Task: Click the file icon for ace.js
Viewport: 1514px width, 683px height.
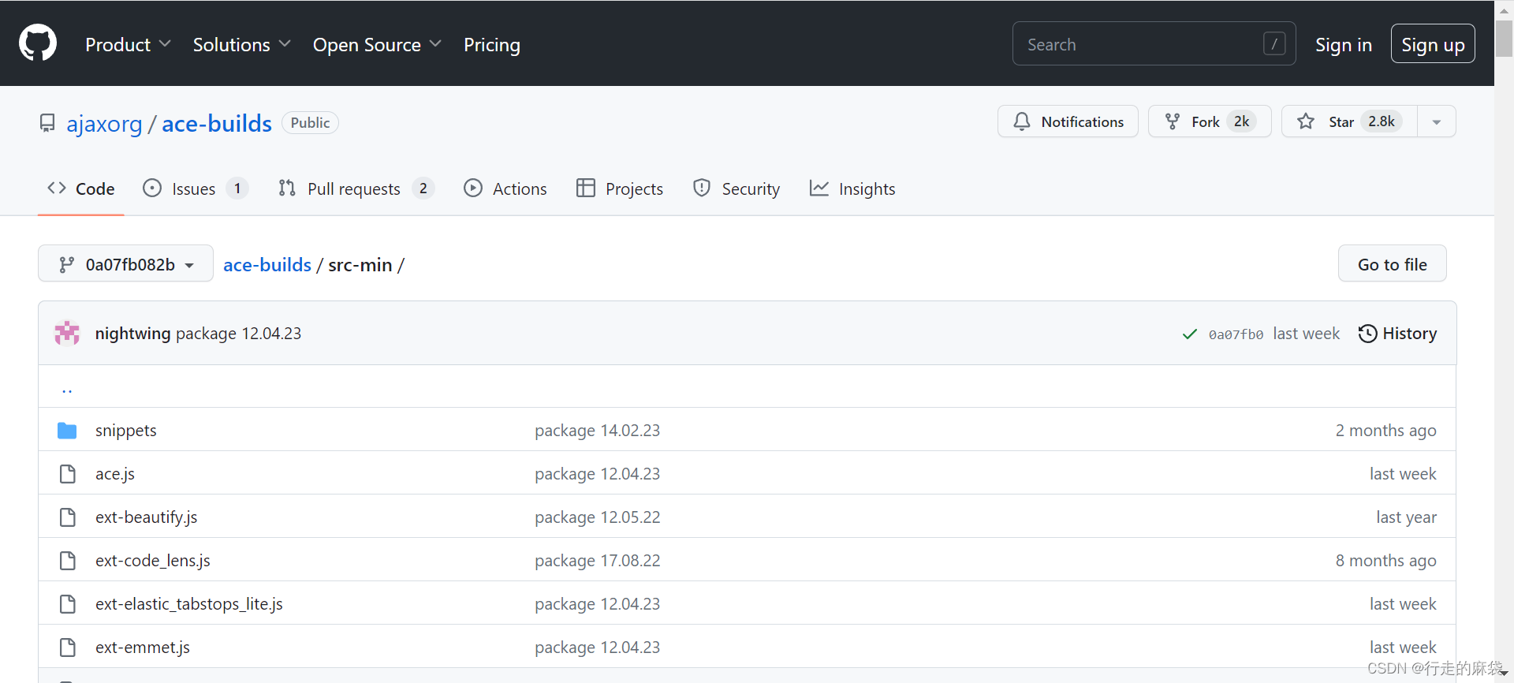Action: tap(68, 474)
